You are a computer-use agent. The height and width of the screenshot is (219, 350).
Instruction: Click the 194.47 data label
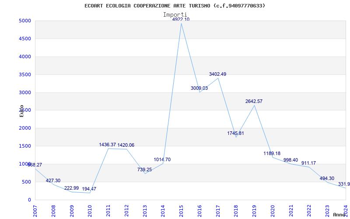89,189
